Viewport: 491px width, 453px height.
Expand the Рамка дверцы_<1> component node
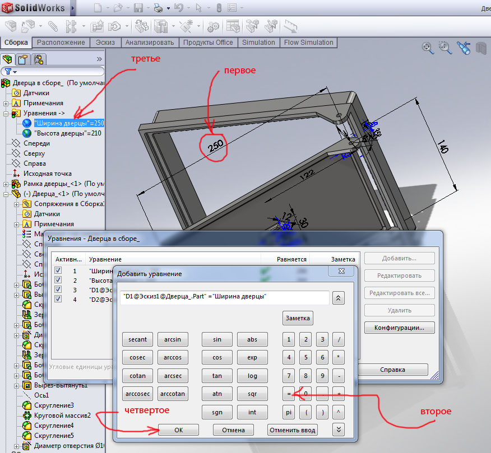click(6, 184)
